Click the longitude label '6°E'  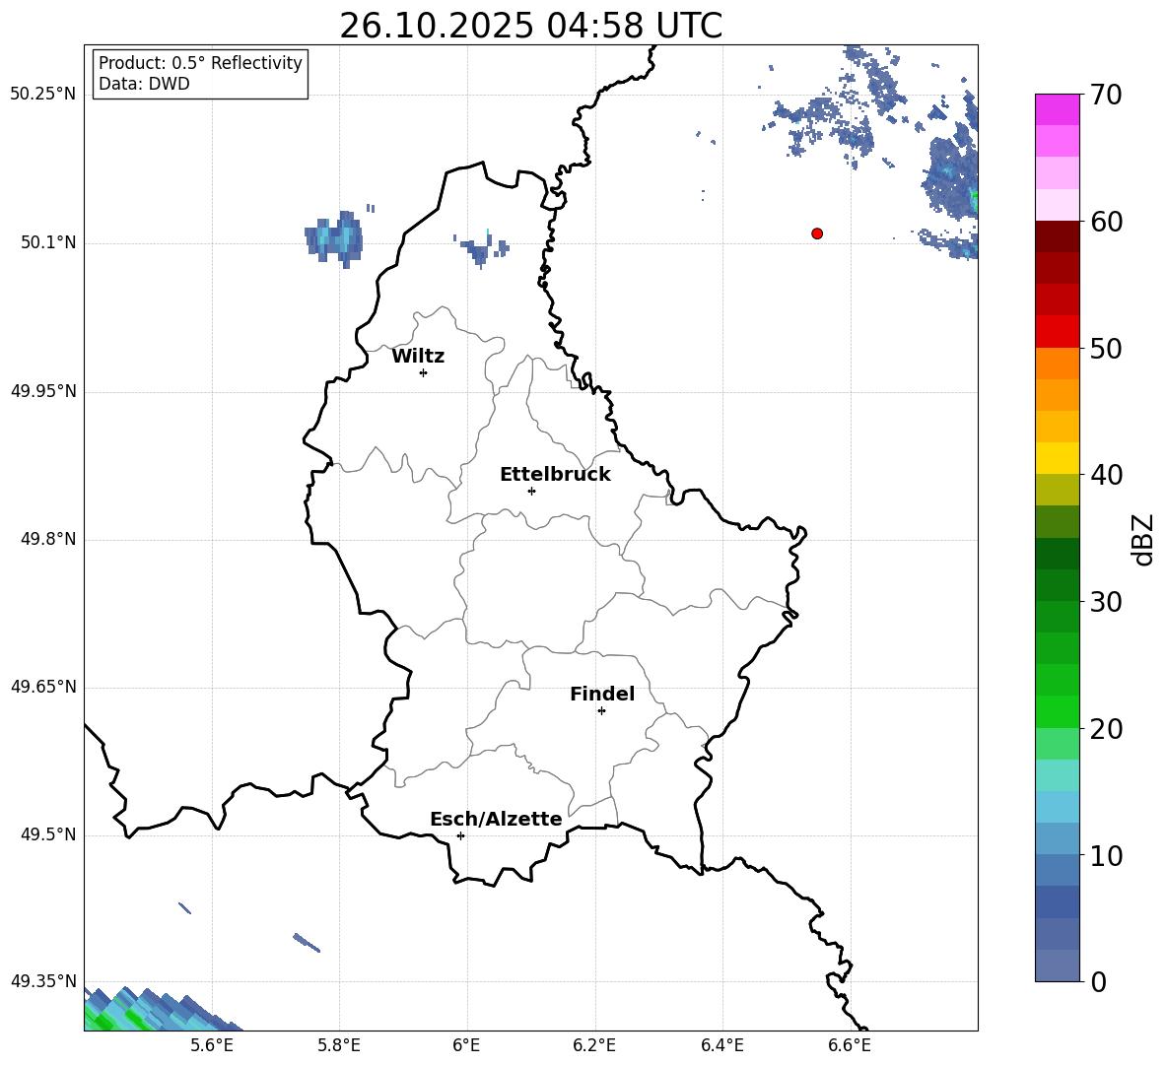tap(466, 1045)
